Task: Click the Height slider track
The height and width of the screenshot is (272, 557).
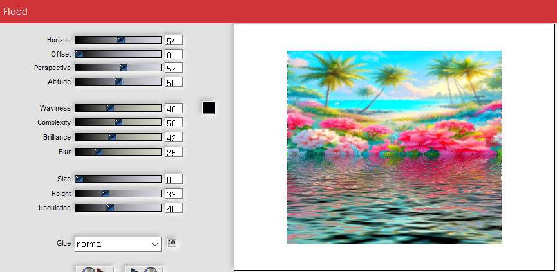Action: pyautogui.click(x=118, y=194)
